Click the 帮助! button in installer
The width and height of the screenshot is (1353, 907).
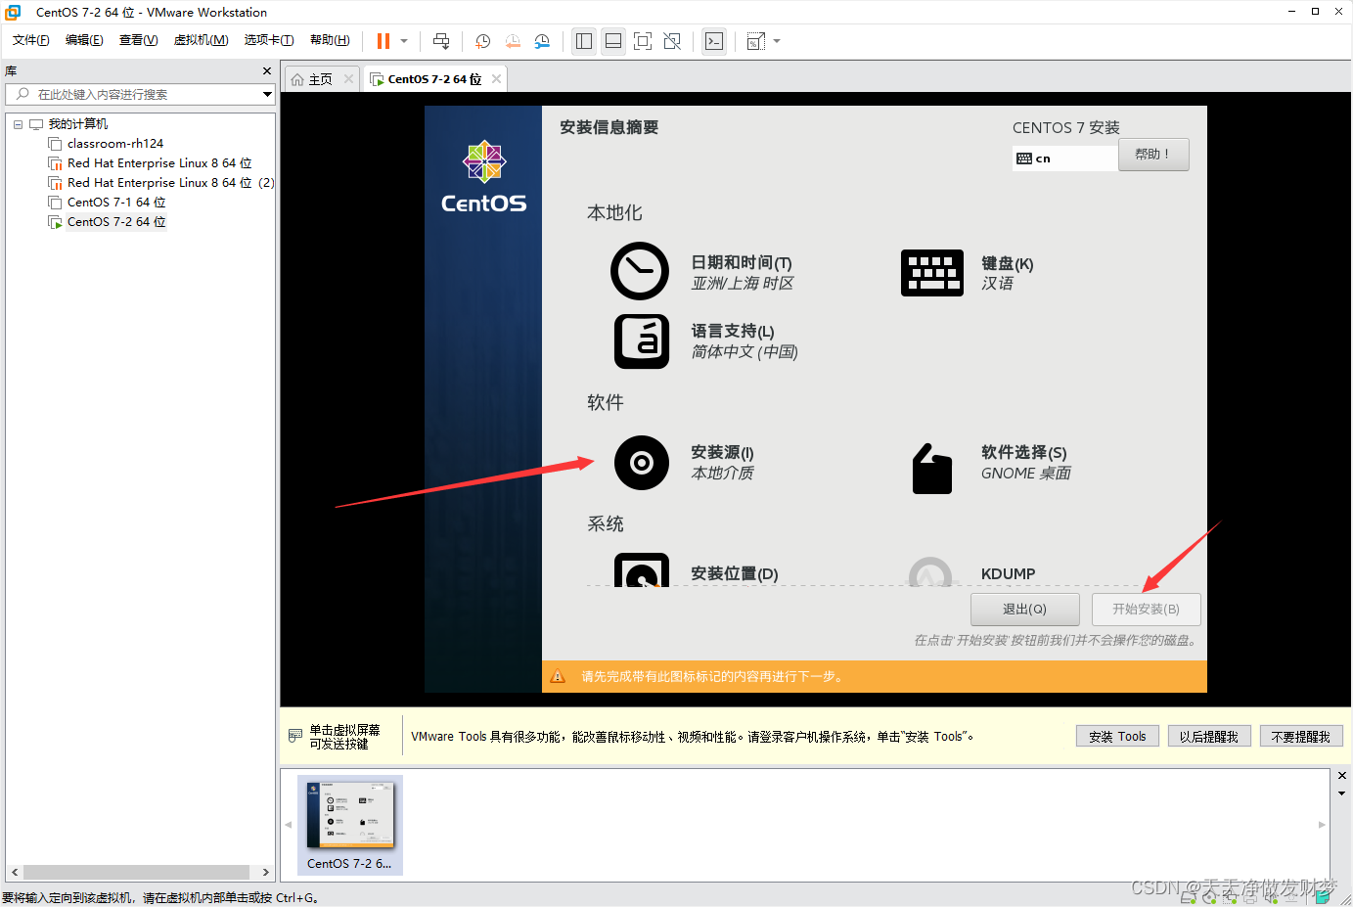click(x=1153, y=155)
